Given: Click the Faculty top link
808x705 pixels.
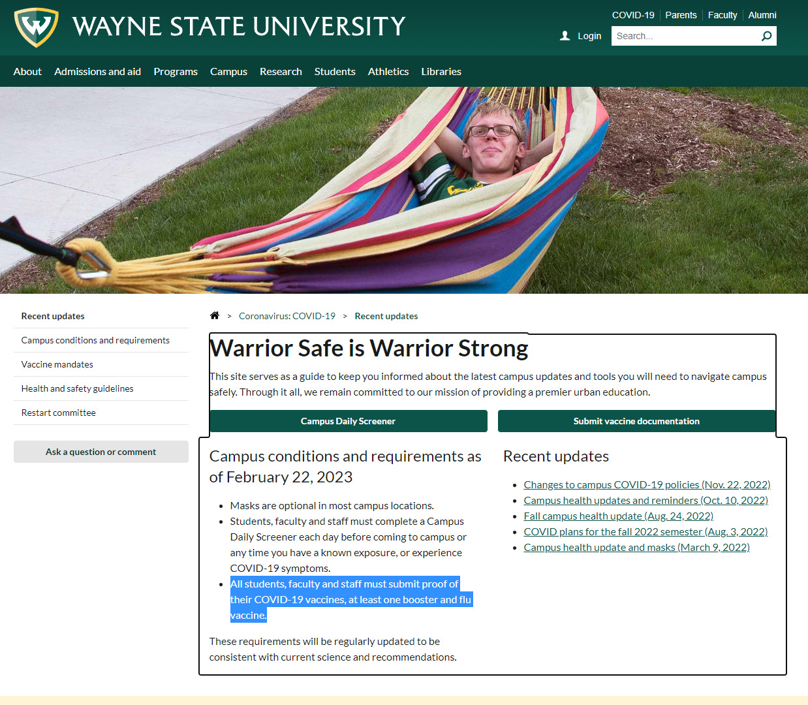Looking at the screenshot, I should coord(723,15).
